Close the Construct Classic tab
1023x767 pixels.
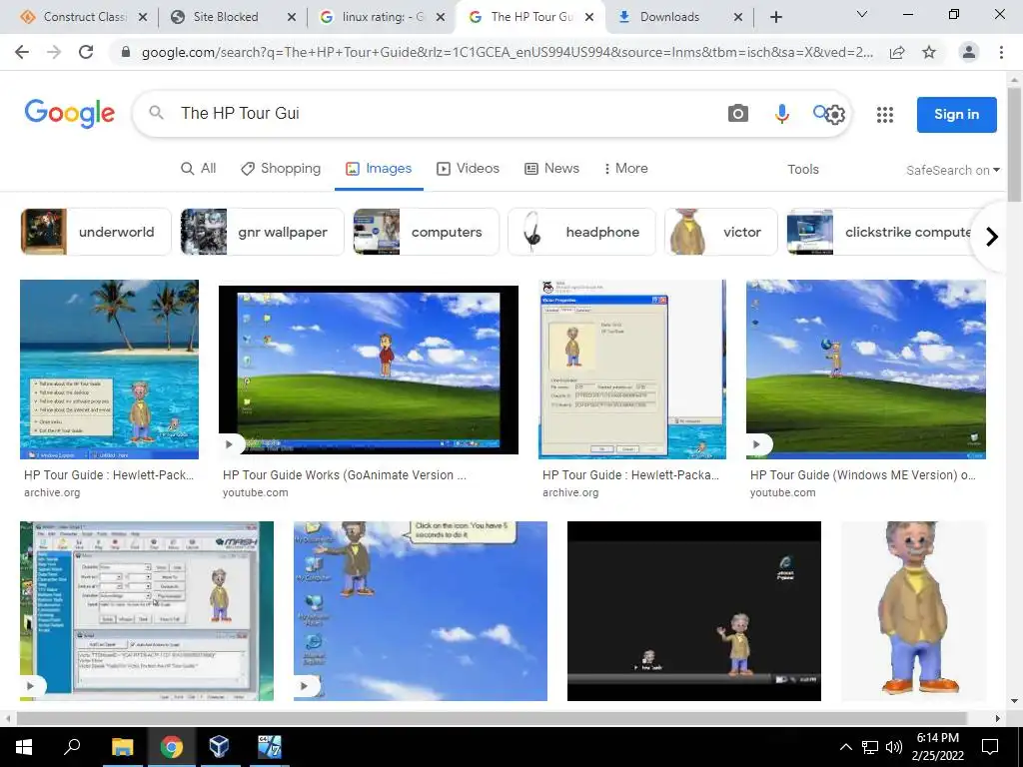(143, 17)
